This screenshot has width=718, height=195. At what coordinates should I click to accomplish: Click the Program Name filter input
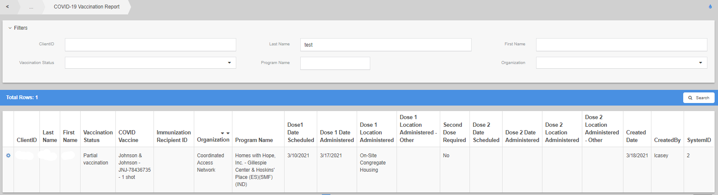[335, 63]
